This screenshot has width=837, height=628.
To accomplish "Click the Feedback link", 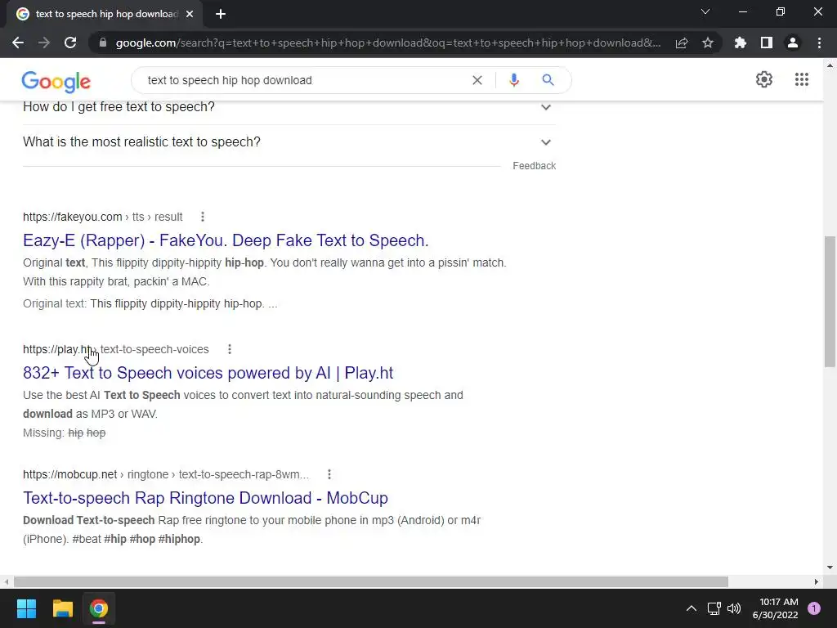I will coord(534,166).
